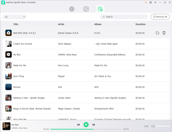Click artist 'Muni Long'
This screenshot has height=132, width=172.
(x=63, y=65)
